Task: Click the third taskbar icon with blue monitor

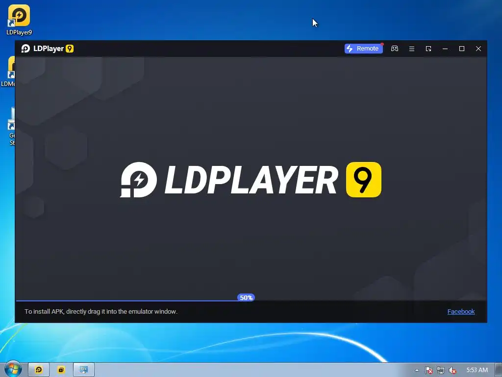Action: (x=83, y=370)
